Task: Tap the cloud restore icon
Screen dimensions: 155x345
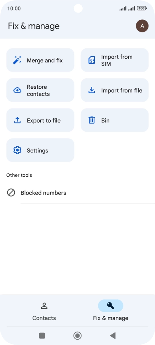Action: (x=18, y=90)
